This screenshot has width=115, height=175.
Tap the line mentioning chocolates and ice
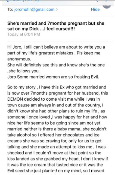click(x=53, y=135)
